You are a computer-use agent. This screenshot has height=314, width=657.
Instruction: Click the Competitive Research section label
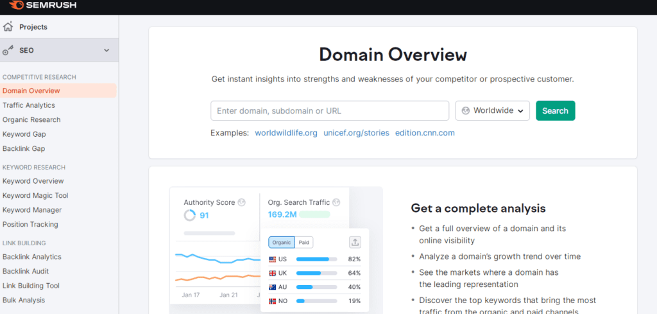pyautogui.click(x=39, y=77)
